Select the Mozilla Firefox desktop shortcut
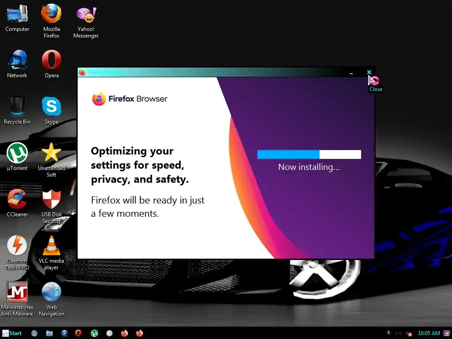452x339 pixels. click(x=51, y=21)
